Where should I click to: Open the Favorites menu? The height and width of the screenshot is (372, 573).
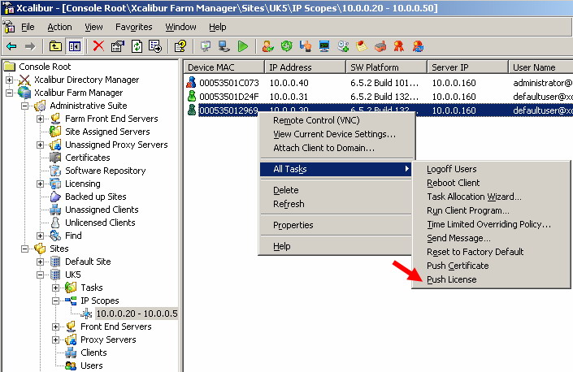[134, 27]
